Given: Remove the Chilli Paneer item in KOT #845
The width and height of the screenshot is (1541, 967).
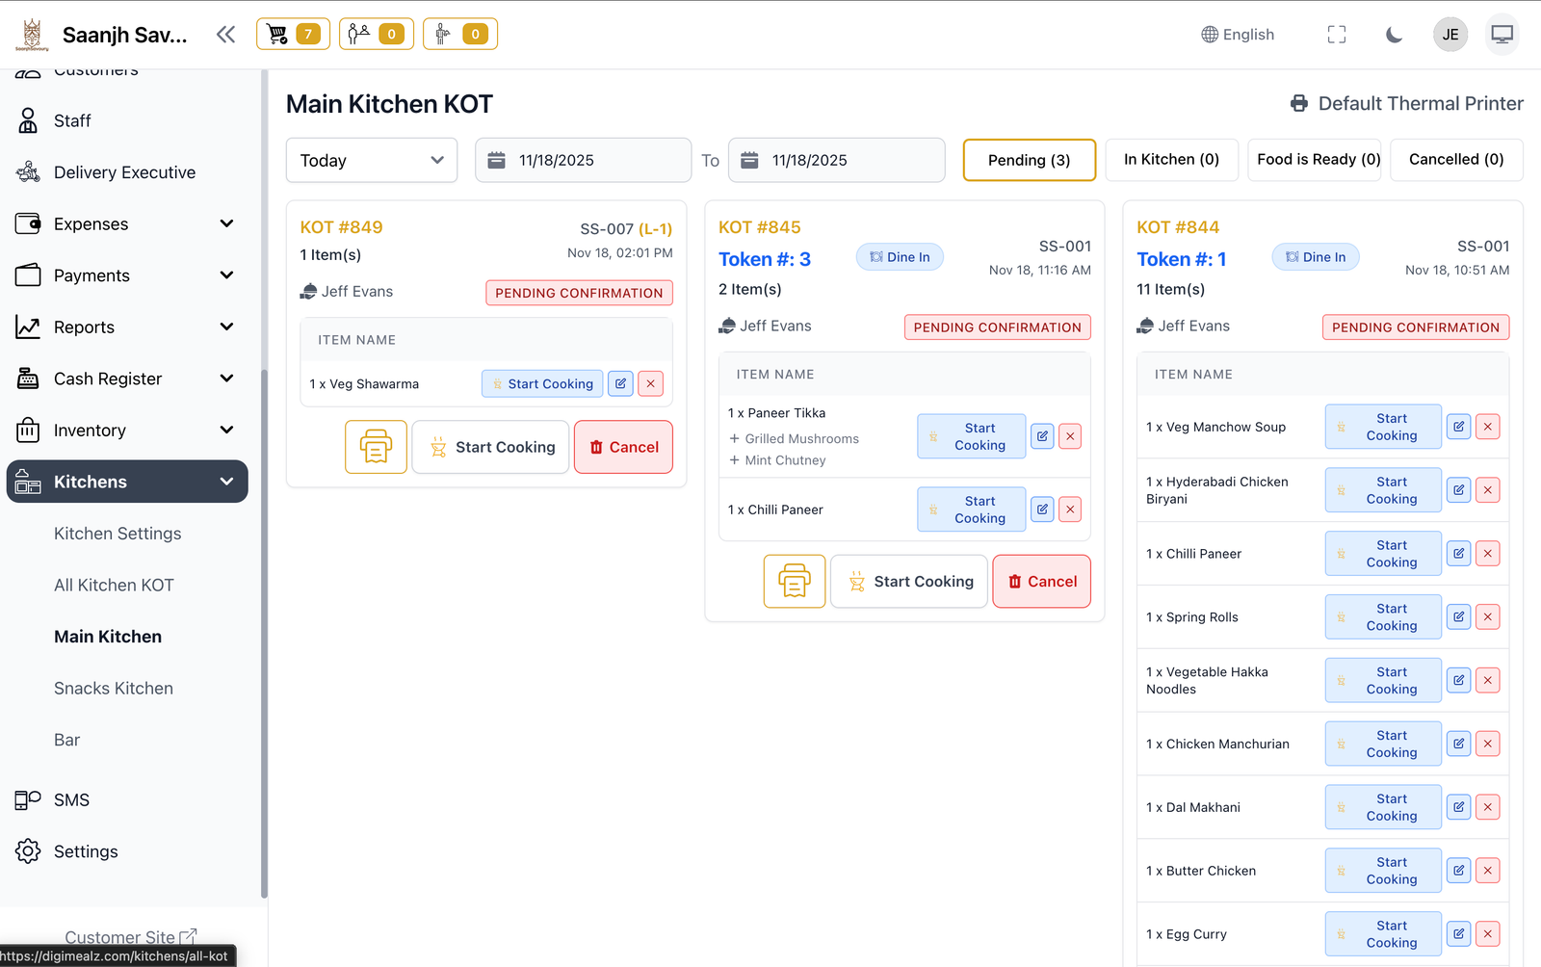Looking at the screenshot, I should pyautogui.click(x=1069, y=510).
